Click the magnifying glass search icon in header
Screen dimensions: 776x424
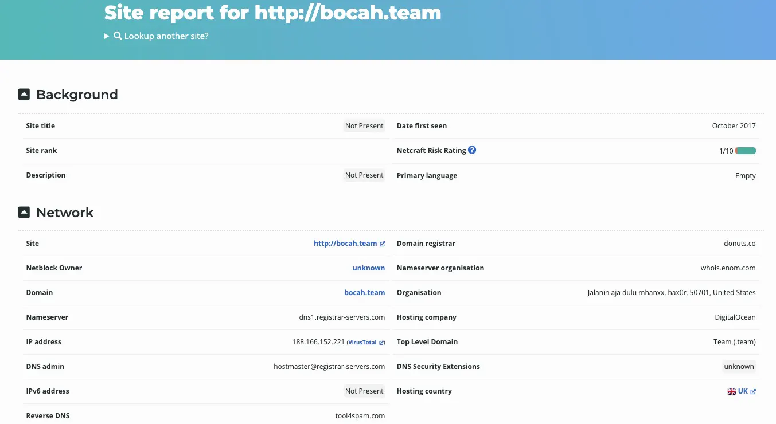pyautogui.click(x=118, y=36)
